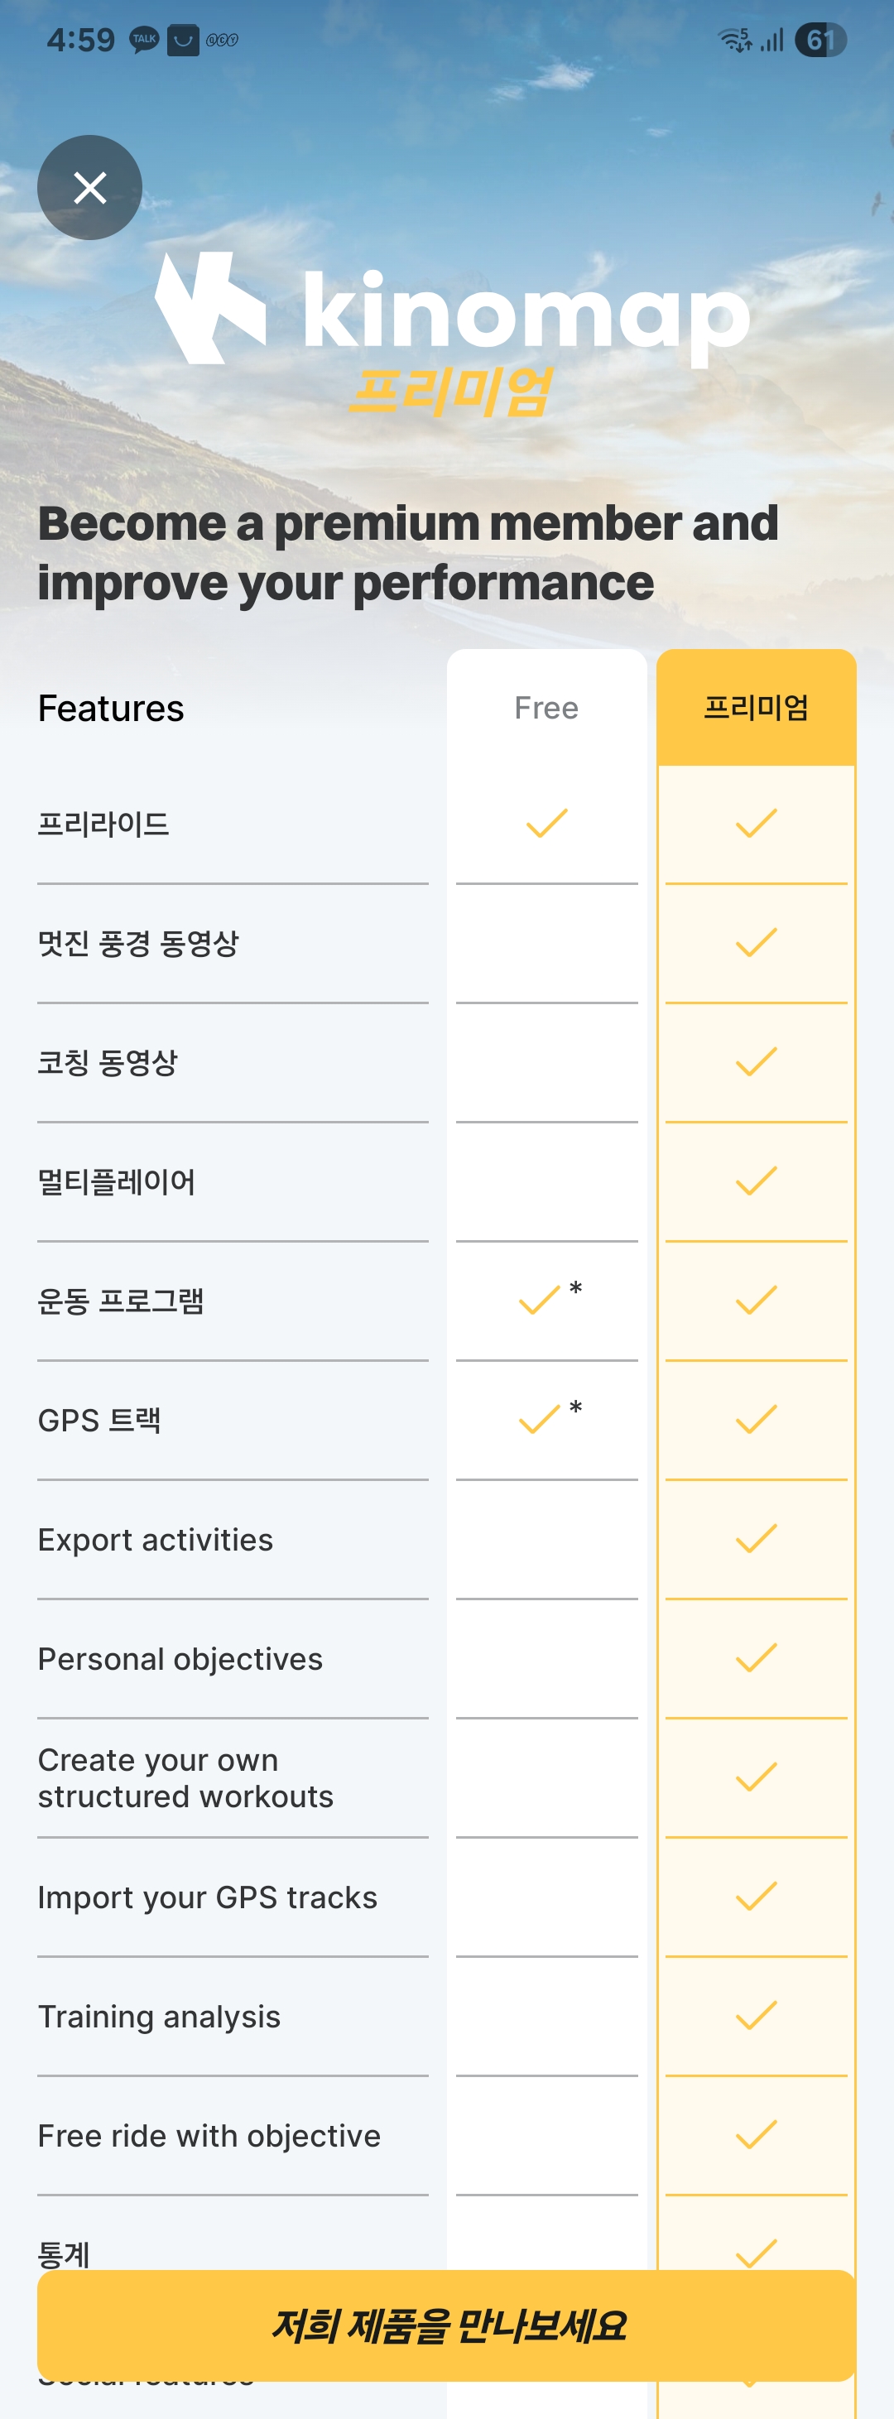894x2419 pixels.
Task: Tap the premium checkmark for 멀티플레이어
Action: (x=756, y=1181)
